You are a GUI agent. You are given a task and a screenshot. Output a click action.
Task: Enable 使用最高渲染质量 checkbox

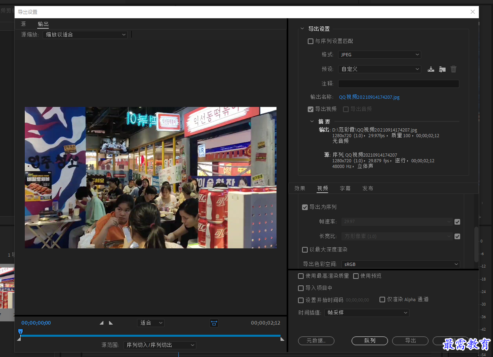301,276
